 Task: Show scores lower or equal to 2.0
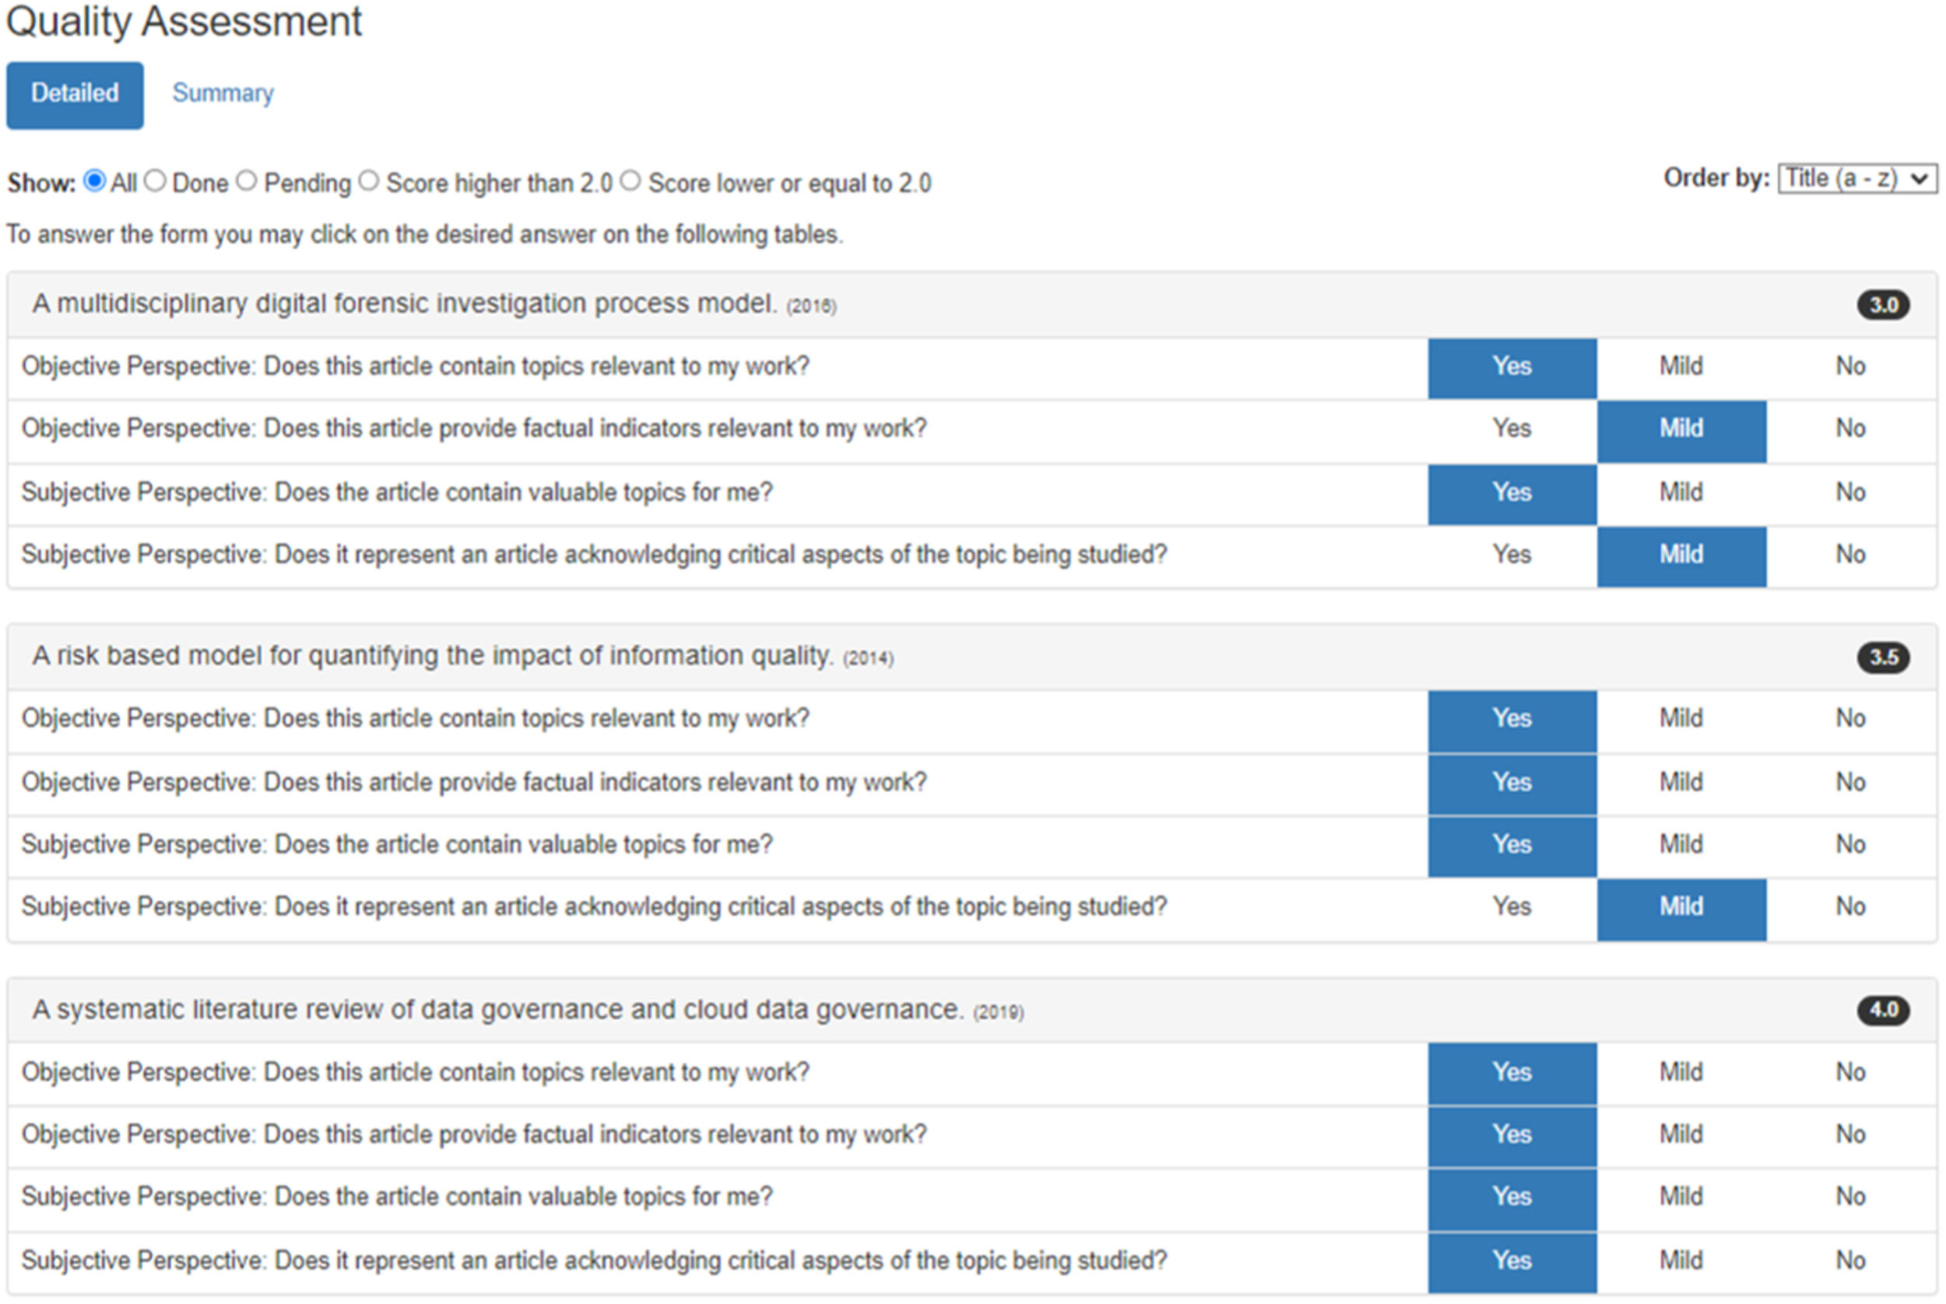pos(631,181)
